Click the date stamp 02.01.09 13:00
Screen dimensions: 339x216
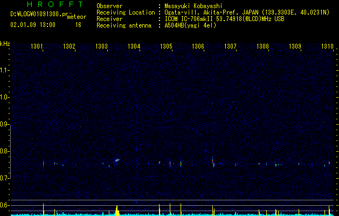33,25
